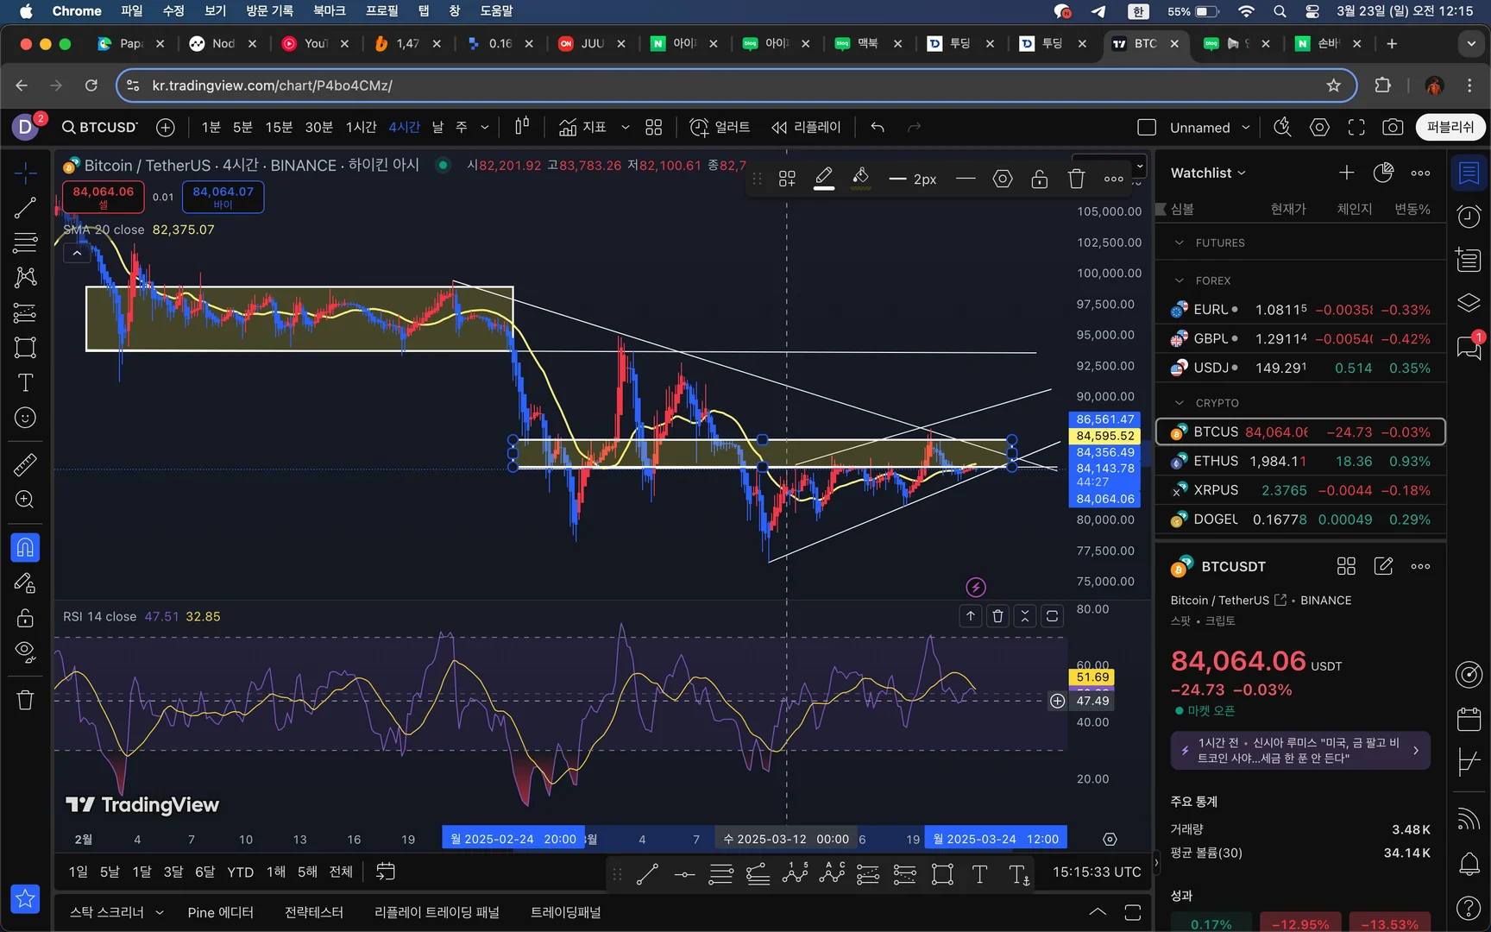Select the trend line drawing tool
The height and width of the screenshot is (932, 1491).
[25, 207]
